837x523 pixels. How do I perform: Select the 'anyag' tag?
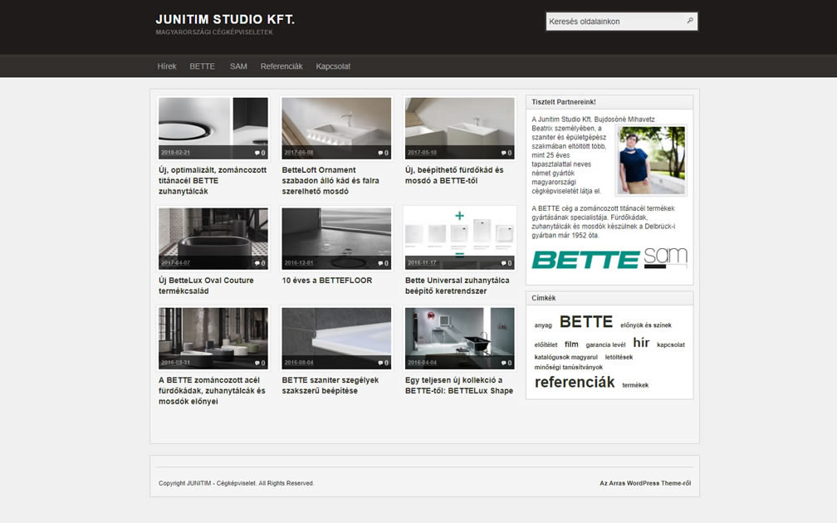(x=543, y=325)
